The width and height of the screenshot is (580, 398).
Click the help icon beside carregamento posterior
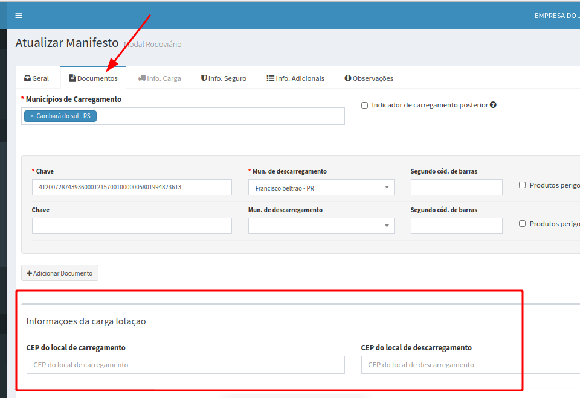pyautogui.click(x=493, y=105)
